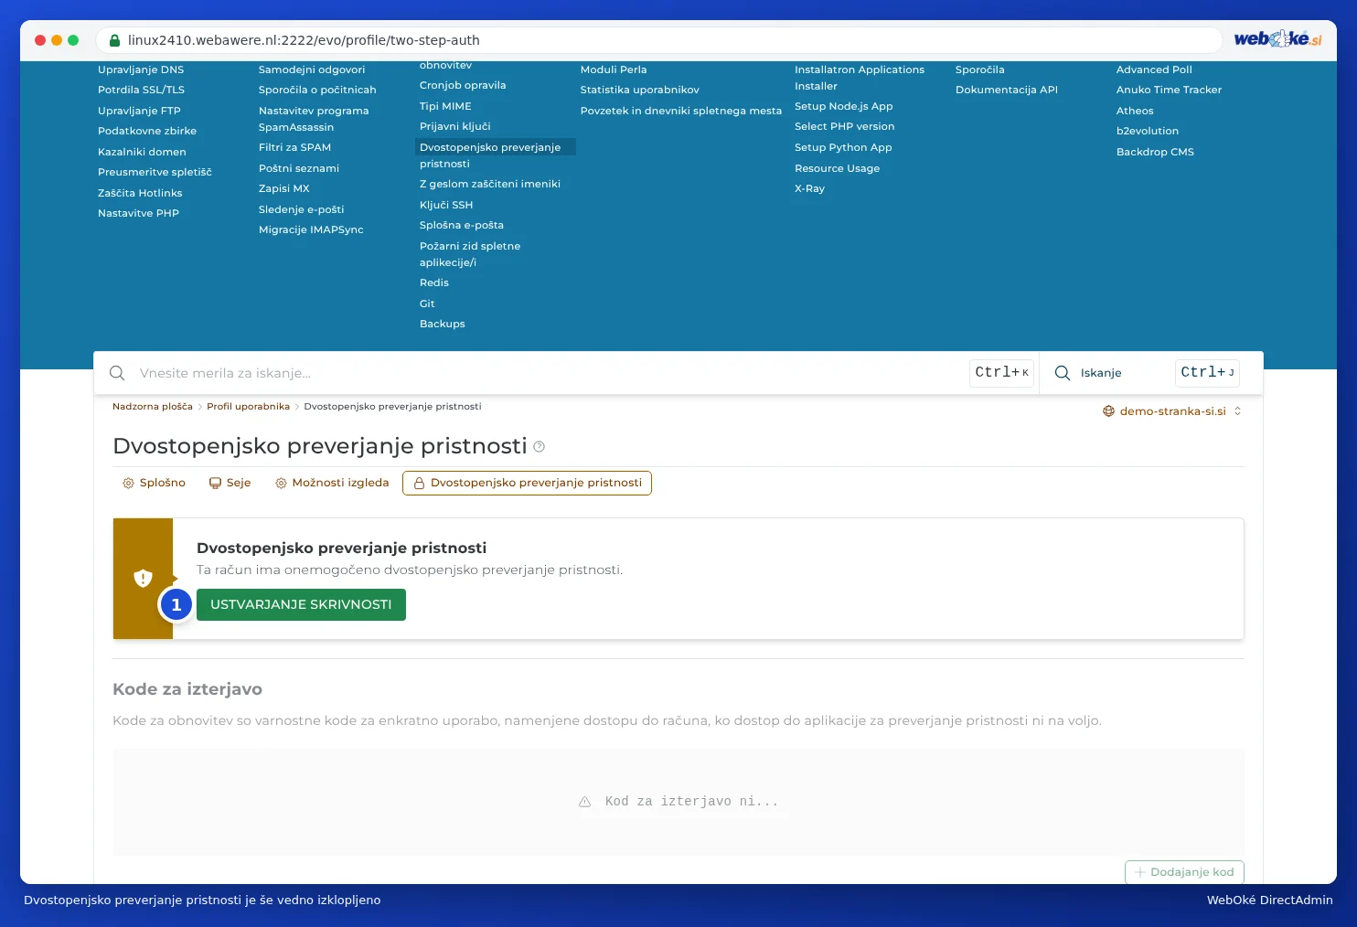Click the padlock icon in the address bar

point(114,40)
